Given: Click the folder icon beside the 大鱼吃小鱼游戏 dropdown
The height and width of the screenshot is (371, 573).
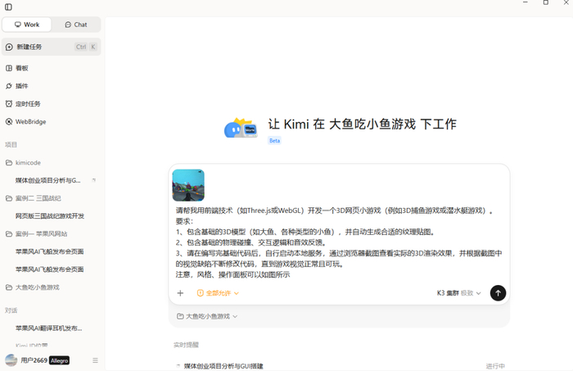Looking at the screenshot, I should [180, 317].
